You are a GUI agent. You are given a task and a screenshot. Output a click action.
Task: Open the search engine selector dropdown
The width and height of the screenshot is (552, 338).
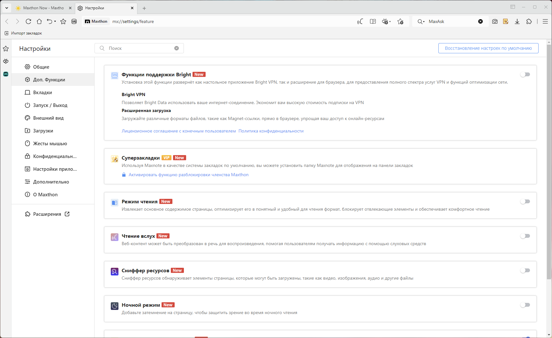(x=421, y=21)
